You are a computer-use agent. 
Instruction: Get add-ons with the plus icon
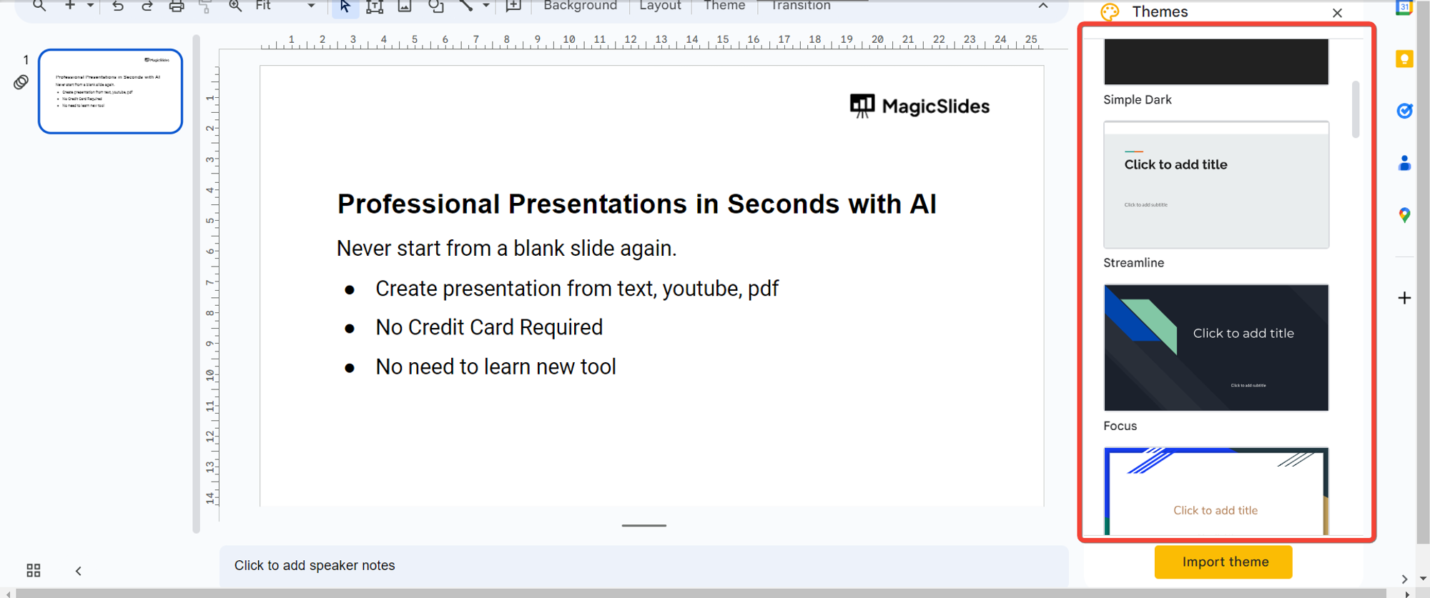pos(1404,298)
